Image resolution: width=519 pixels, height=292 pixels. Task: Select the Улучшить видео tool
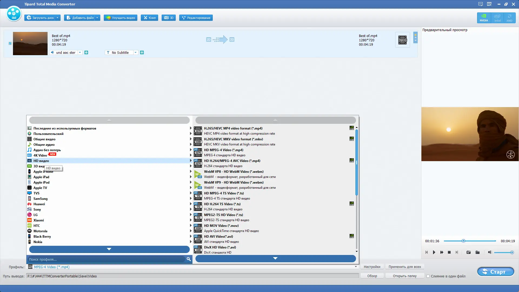click(x=120, y=18)
